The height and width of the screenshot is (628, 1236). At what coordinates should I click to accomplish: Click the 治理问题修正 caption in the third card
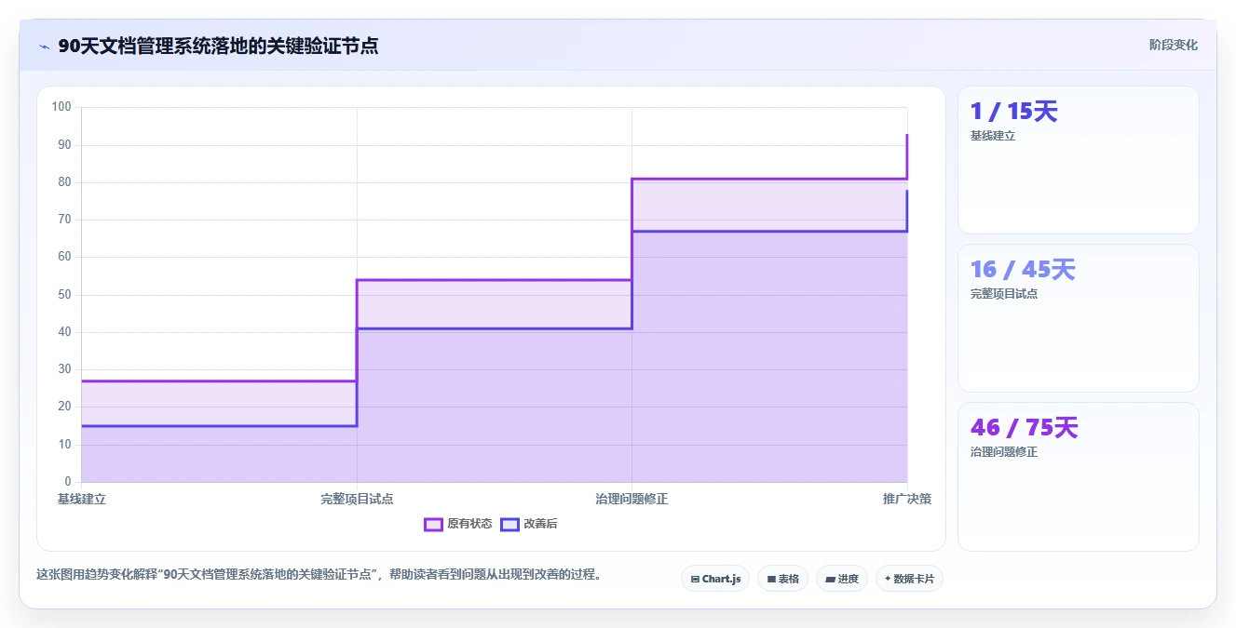tap(1004, 452)
